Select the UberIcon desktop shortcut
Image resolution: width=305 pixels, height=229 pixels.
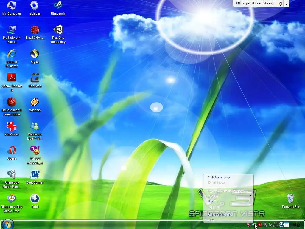pos(35,81)
